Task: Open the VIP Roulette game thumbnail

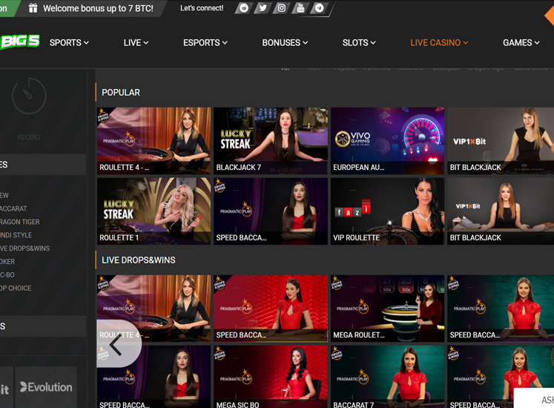Action: [388, 211]
